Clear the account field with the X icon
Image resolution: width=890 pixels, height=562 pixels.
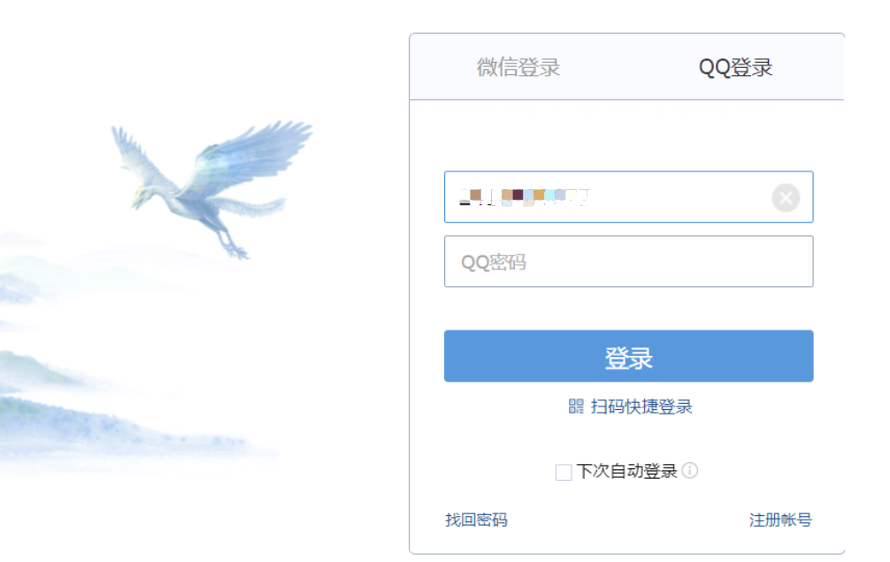786,198
